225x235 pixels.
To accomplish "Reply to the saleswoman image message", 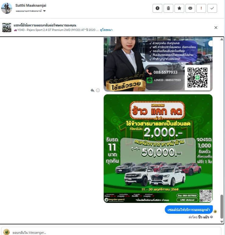I will pyautogui.click(x=92, y=90).
